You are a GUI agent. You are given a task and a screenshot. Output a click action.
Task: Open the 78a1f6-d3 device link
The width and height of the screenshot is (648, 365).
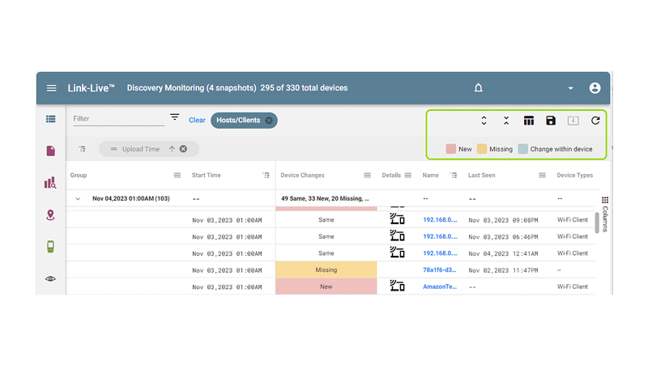coord(440,270)
